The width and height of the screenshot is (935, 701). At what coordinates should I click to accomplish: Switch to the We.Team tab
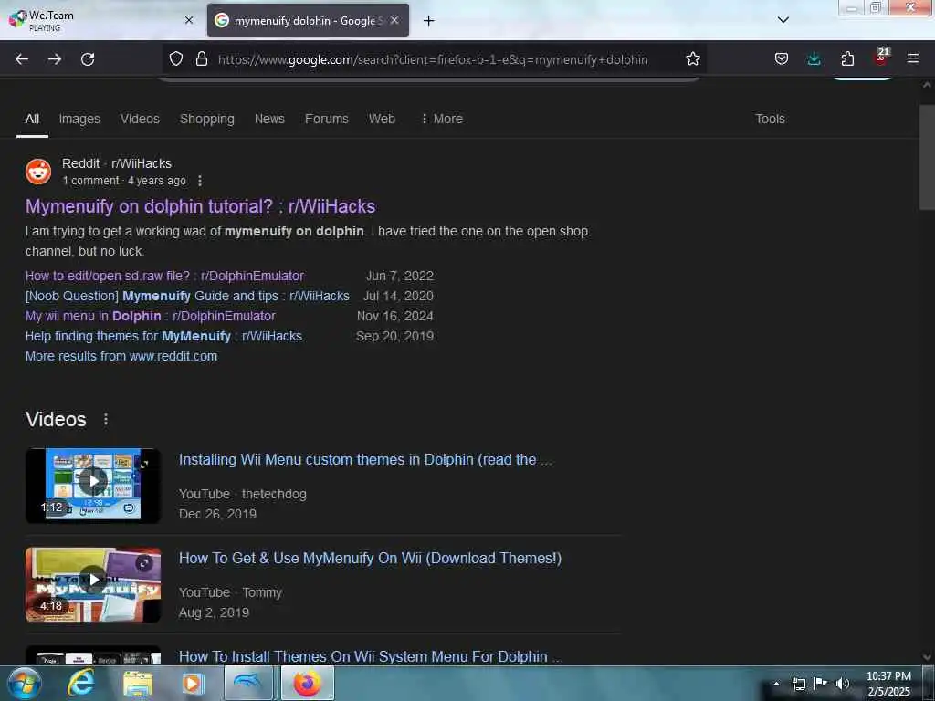[x=101, y=20]
